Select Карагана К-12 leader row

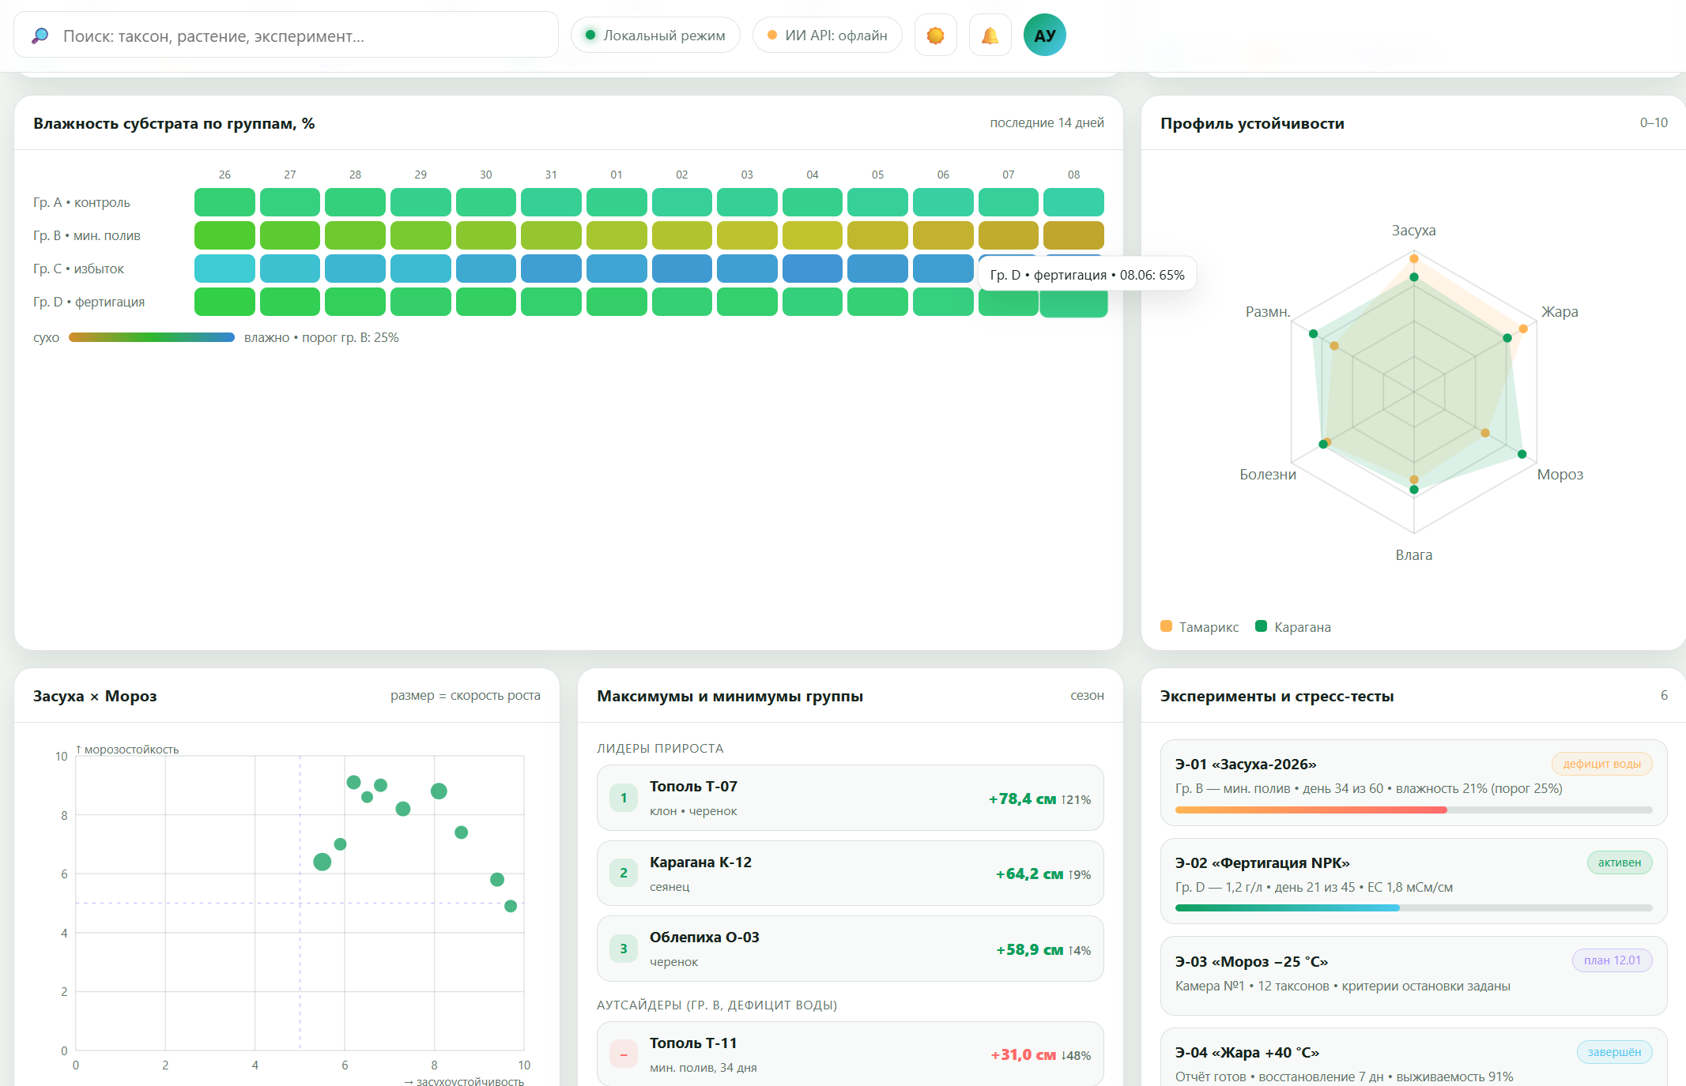(850, 874)
